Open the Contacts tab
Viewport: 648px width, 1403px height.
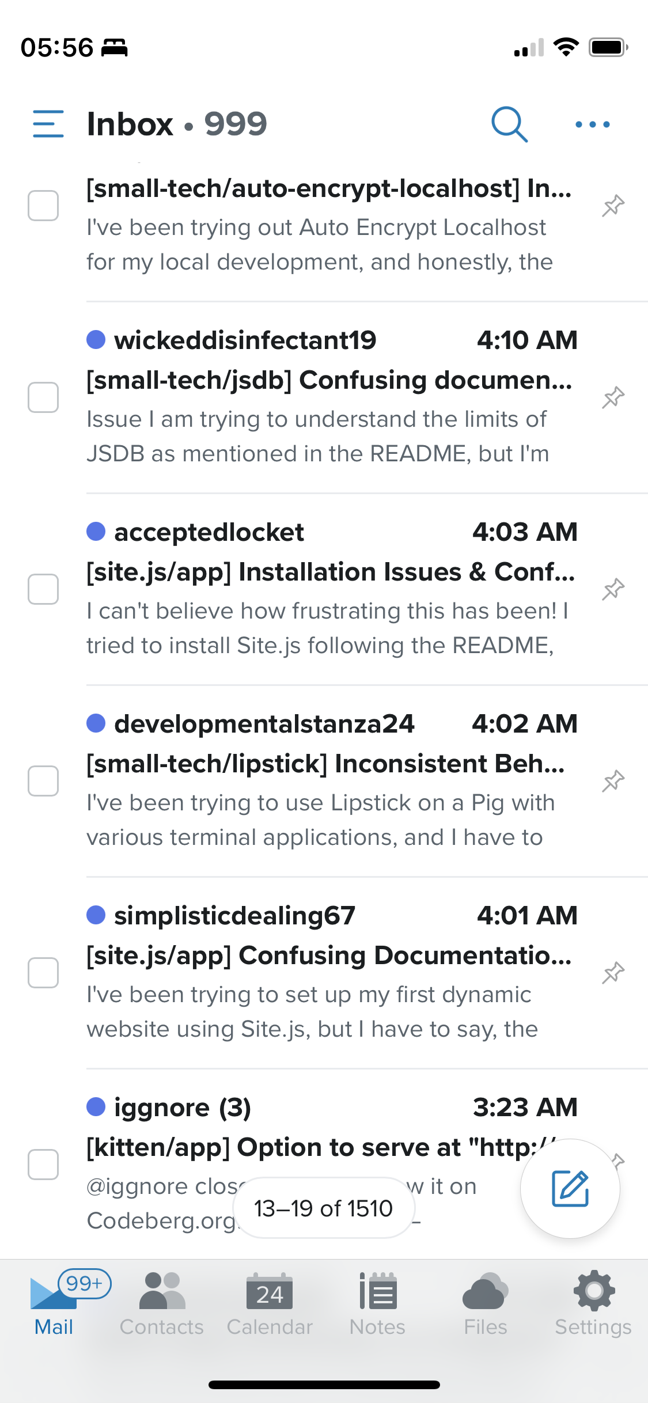[x=162, y=1304]
